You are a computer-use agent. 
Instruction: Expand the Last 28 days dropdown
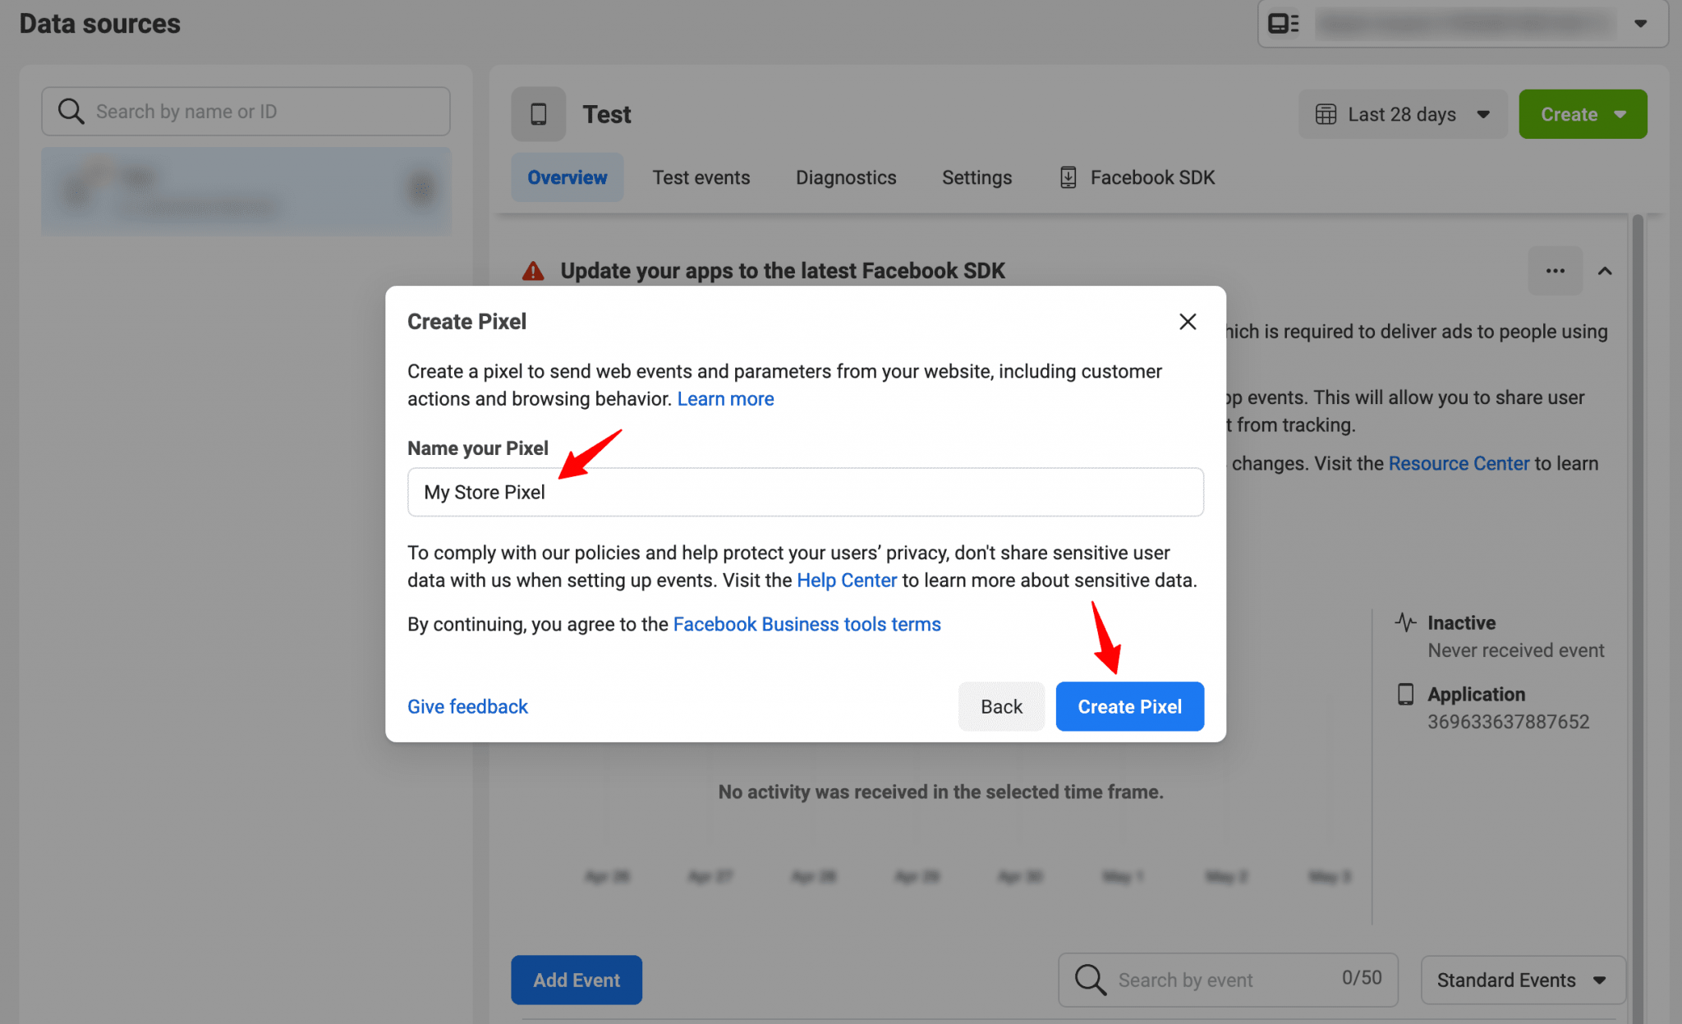tap(1483, 114)
